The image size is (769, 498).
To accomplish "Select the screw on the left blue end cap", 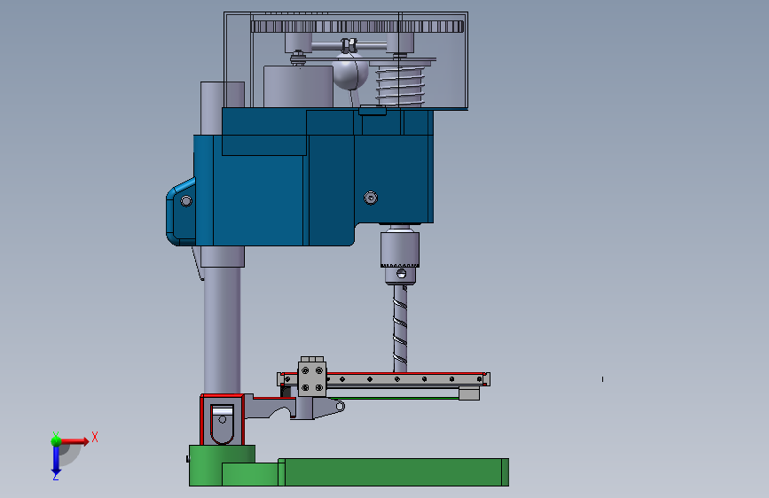I will click(x=186, y=201).
